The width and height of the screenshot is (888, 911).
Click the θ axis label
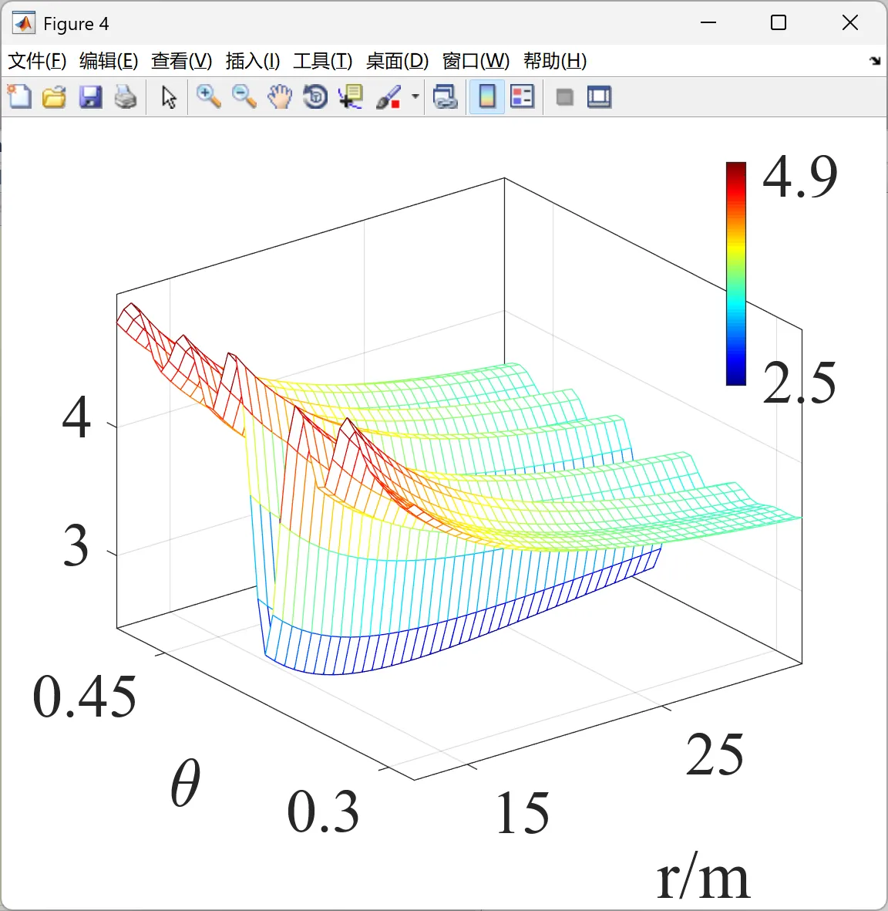tap(186, 783)
